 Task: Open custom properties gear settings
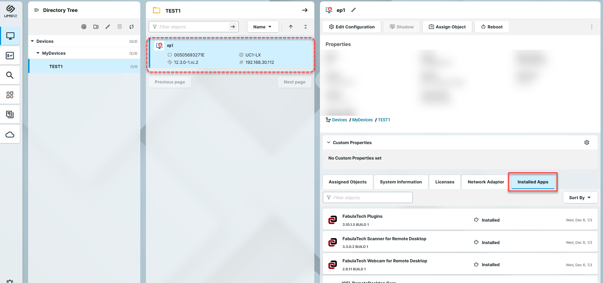(x=586, y=142)
